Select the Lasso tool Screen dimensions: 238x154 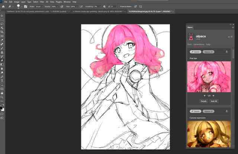2,24
